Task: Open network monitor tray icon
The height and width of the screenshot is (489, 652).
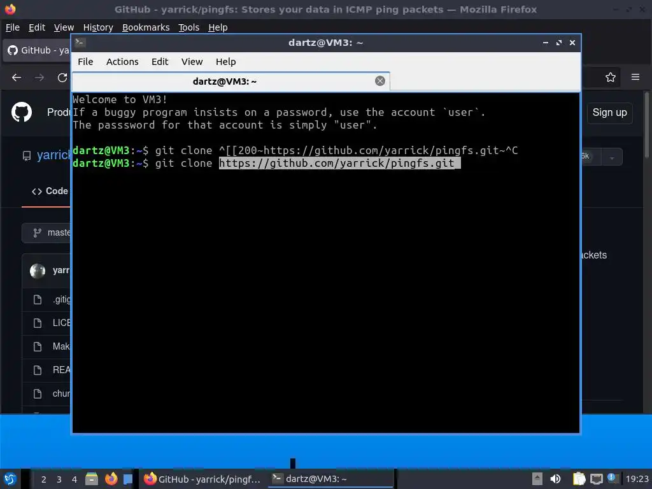Action: 596,479
